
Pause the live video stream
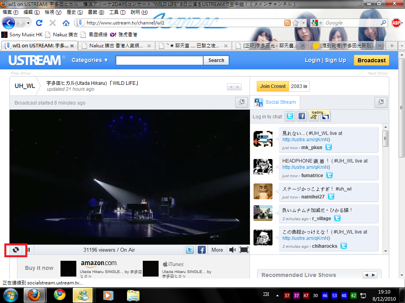(28, 250)
